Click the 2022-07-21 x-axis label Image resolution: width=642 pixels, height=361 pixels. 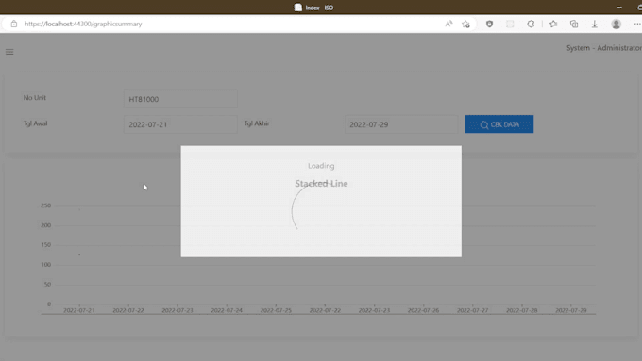pyautogui.click(x=79, y=310)
